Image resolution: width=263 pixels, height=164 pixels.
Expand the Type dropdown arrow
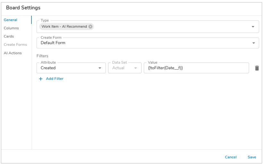[253, 27]
